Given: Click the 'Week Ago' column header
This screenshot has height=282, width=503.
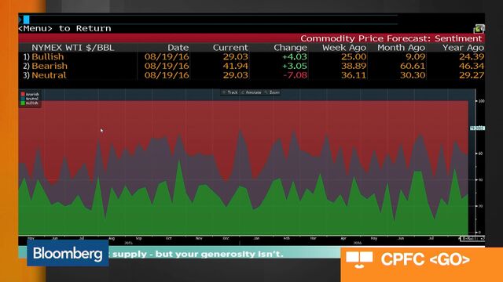Looking at the screenshot, I should point(344,48).
